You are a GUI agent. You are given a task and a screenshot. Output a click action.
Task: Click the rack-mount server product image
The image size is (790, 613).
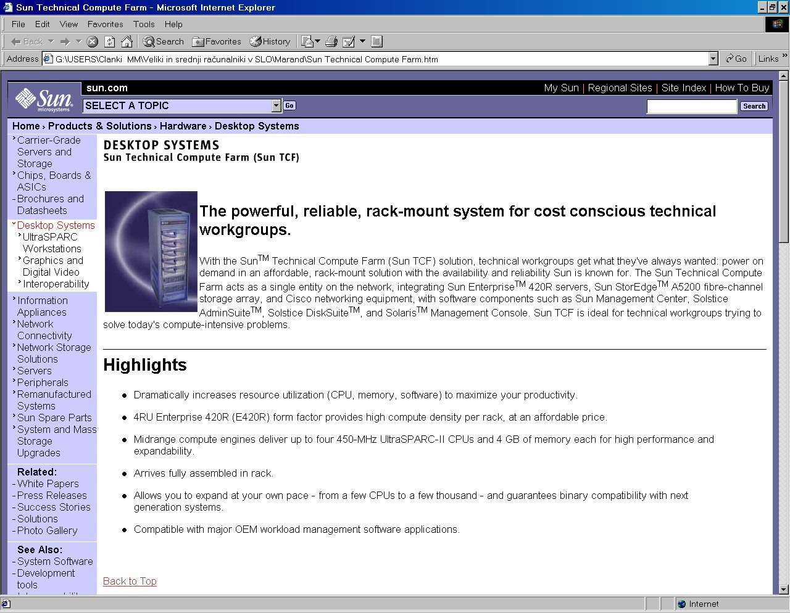(x=151, y=252)
